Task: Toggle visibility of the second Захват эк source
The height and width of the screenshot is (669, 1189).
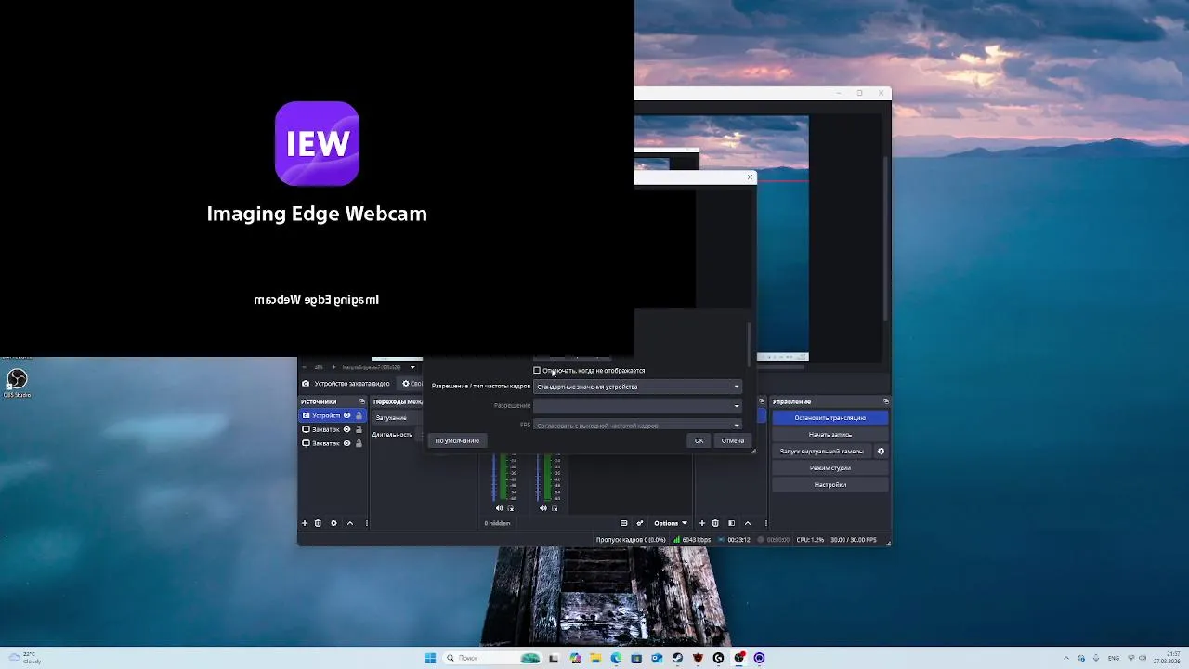Action: pyautogui.click(x=347, y=443)
